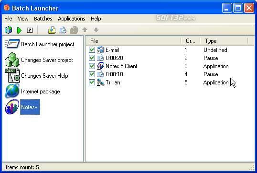Uncheck the E-mail item checkbox
The image size is (257, 173).
tap(92, 50)
